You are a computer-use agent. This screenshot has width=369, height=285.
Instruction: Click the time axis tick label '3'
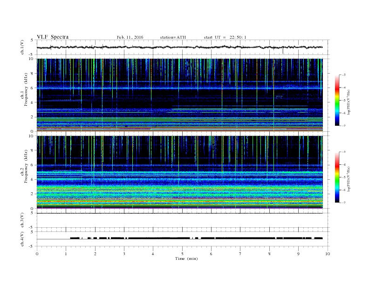tap(124, 254)
